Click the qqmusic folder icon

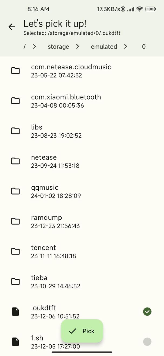[x=15, y=191]
